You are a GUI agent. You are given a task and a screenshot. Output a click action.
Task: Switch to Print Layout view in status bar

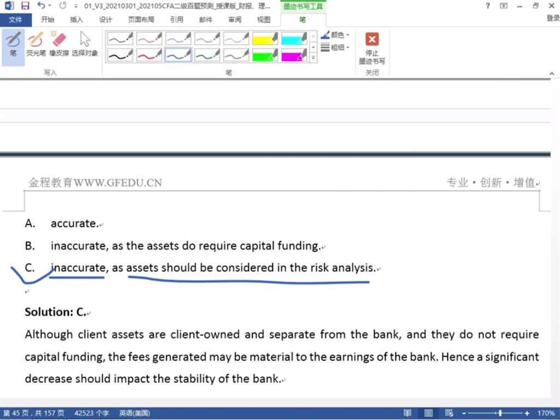click(429, 413)
